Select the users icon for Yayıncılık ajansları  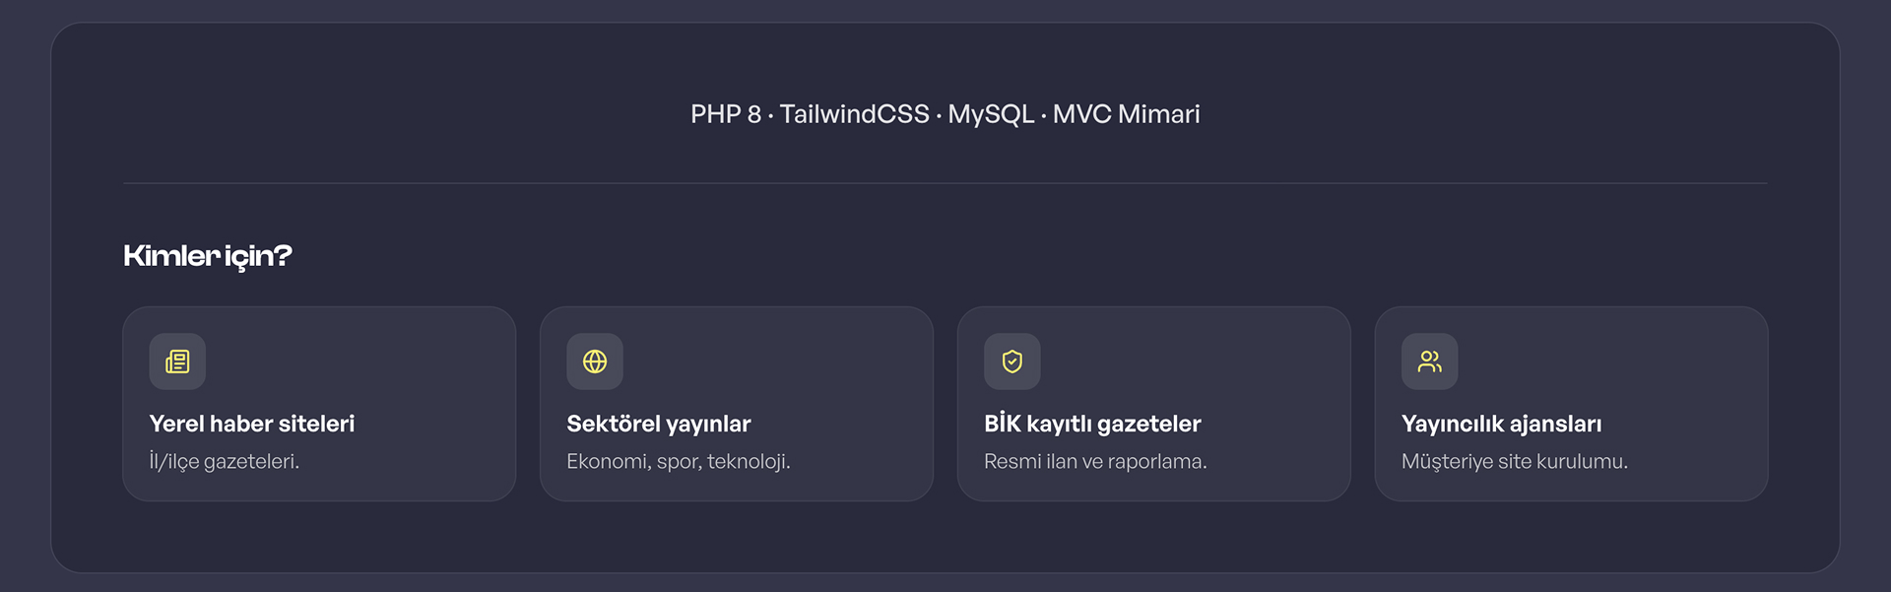pos(1430,362)
